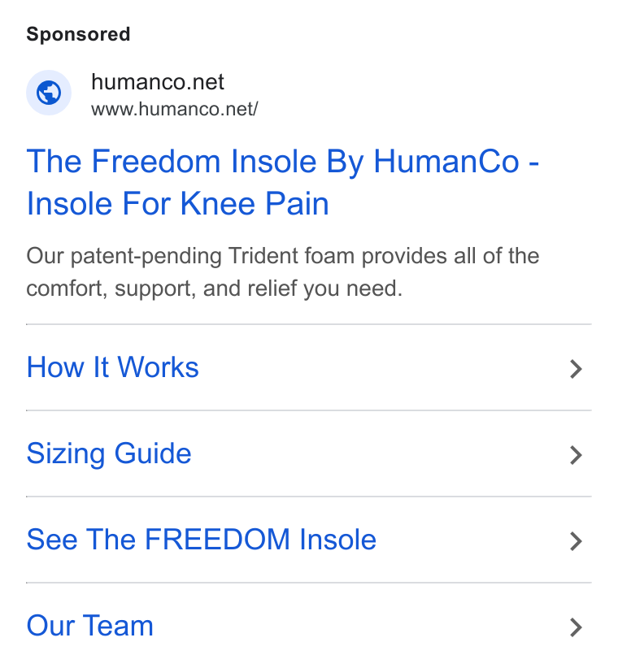
Task: Click the humanco.net site name
Action: pos(157,82)
